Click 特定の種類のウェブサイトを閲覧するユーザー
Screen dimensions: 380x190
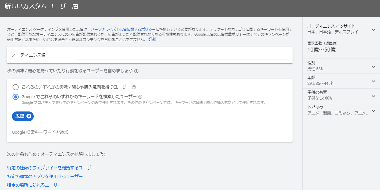tap(51, 168)
